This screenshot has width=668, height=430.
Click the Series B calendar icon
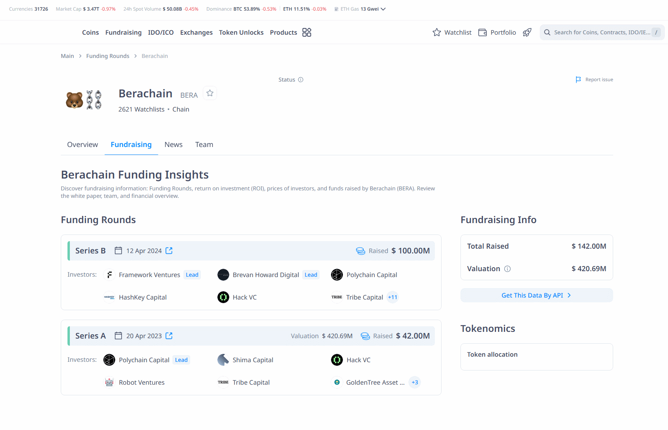coord(118,251)
